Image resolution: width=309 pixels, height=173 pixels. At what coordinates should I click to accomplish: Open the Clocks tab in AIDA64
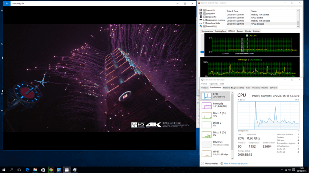[x=248, y=31]
